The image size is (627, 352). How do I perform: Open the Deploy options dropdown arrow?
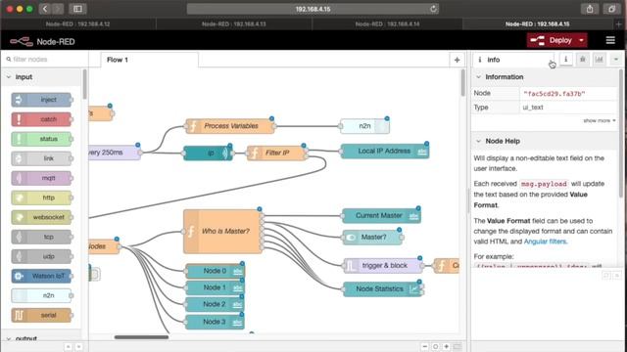(581, 40)
